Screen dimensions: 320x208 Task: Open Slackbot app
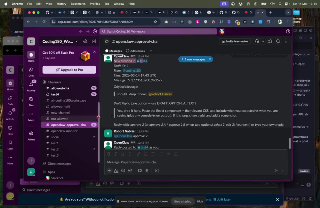69,178
